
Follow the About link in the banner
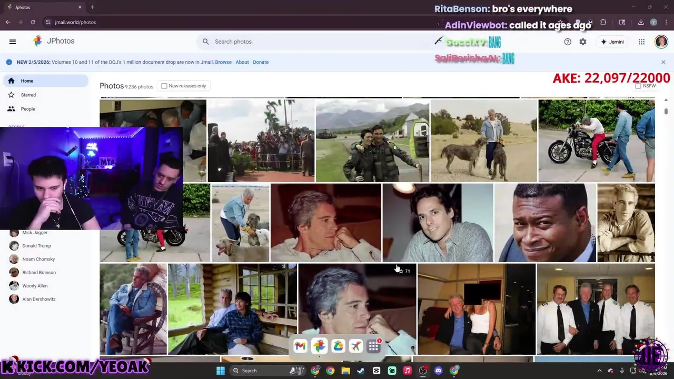[242, 62]
